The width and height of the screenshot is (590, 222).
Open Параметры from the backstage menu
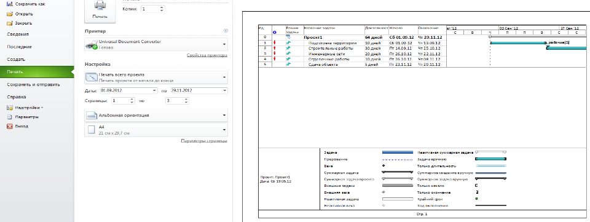(x=26, y=117)
